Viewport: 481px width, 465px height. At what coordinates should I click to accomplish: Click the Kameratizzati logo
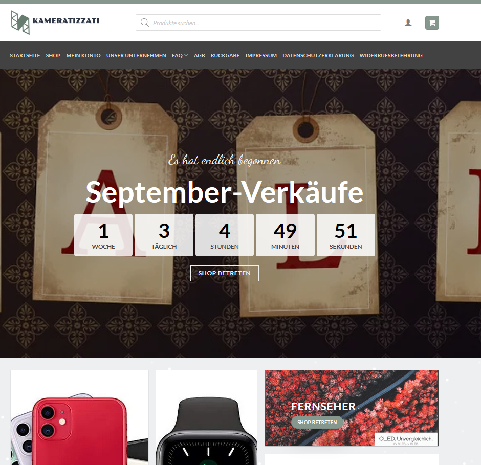click(x=55, y=23)
